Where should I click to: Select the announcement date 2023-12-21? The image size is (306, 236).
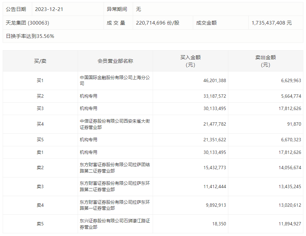pos(49,9)
